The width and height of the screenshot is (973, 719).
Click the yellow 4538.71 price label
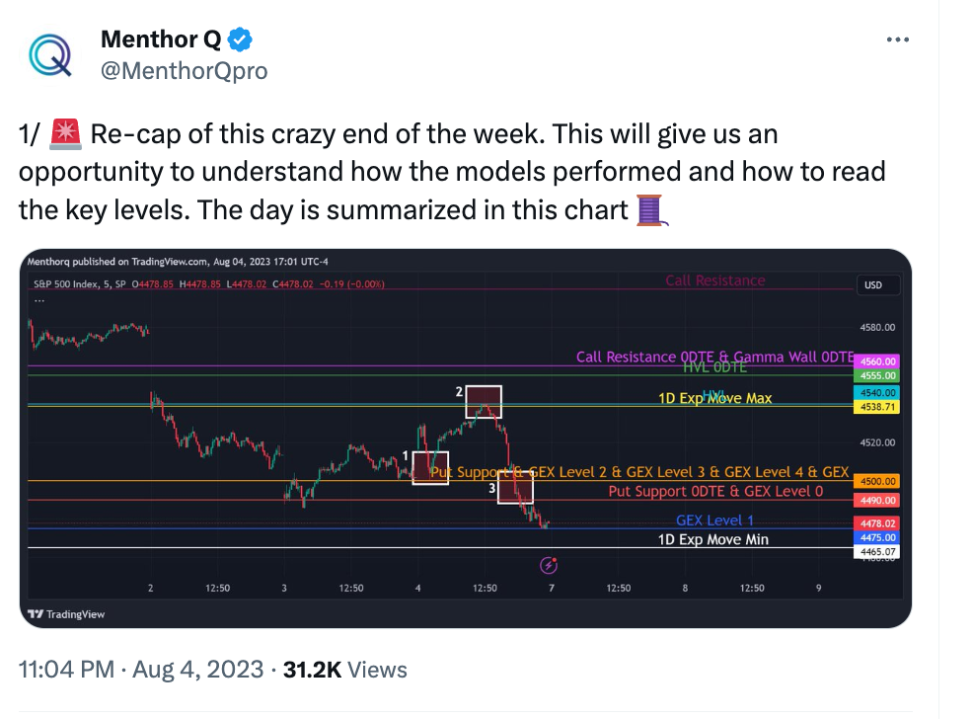(876, 407)
